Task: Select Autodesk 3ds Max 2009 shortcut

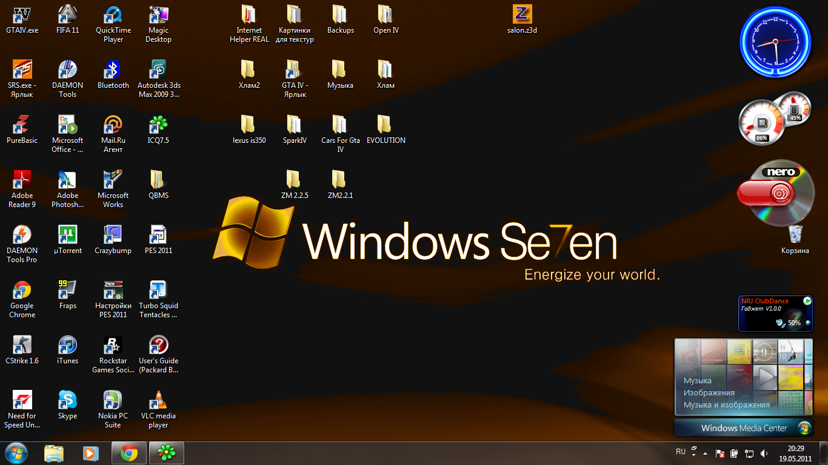Action: coord(159,79)
